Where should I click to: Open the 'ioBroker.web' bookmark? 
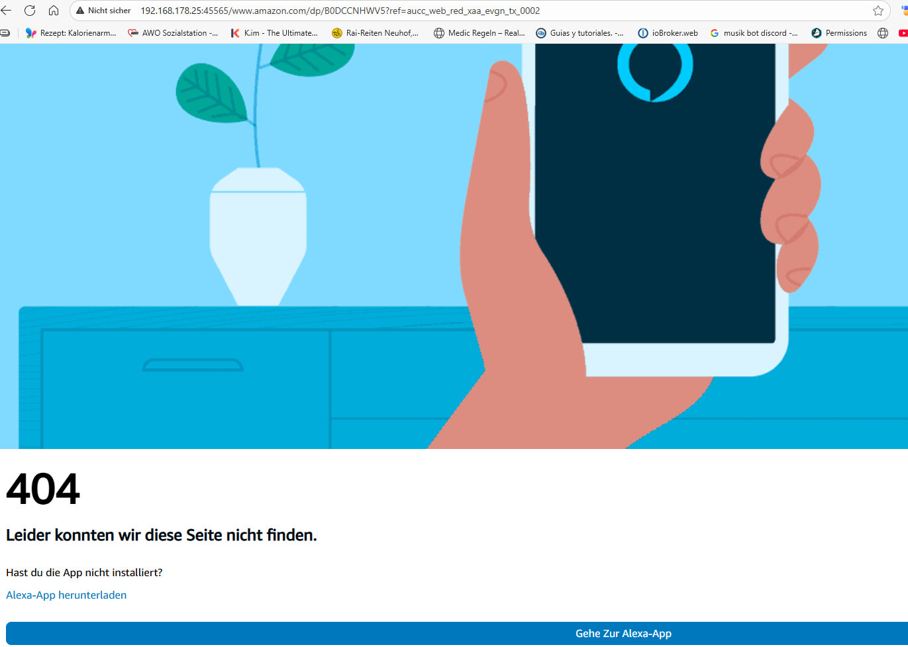[x=668, y=33]
